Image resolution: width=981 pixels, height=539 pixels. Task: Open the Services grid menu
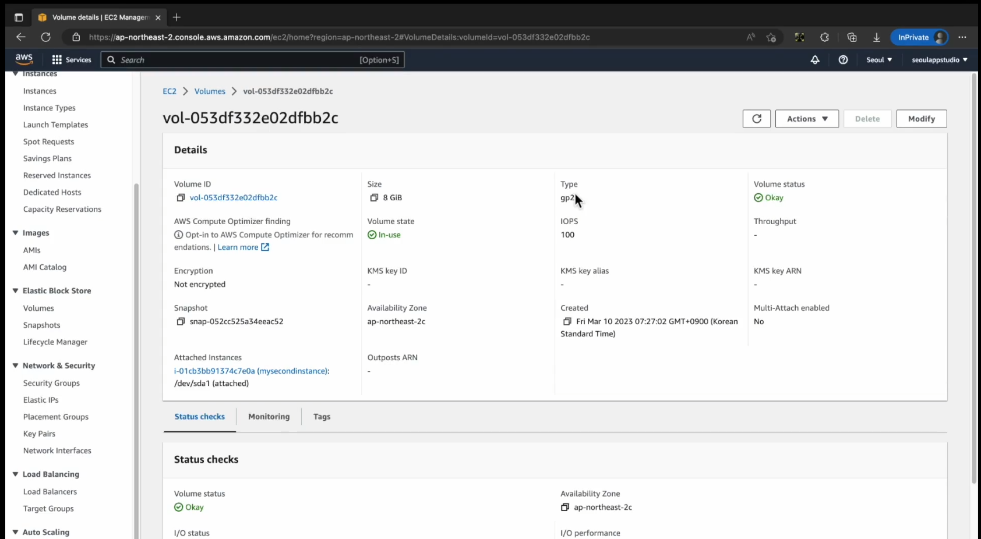coord(72,60)
